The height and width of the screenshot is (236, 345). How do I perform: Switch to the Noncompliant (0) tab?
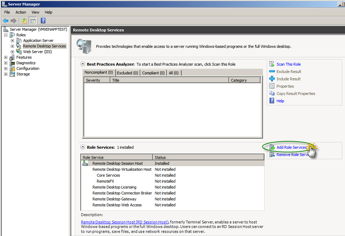tap(98, 72)
